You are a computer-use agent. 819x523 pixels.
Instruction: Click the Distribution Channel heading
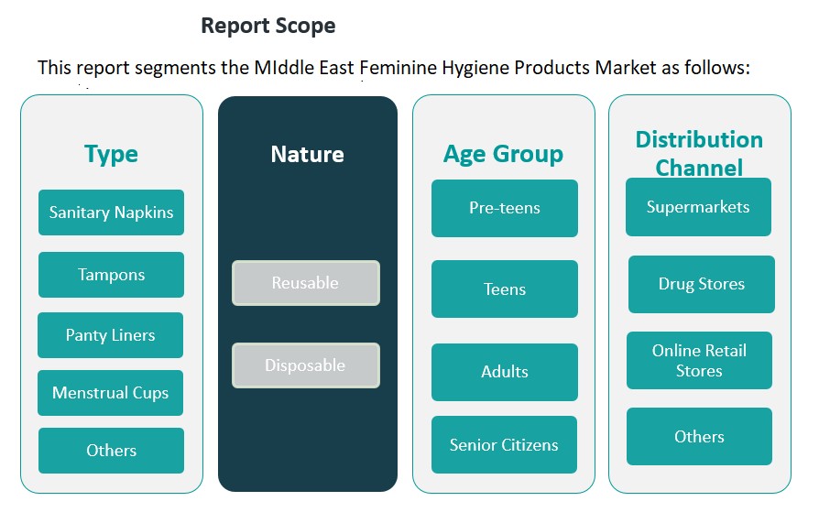click(699, 153)
